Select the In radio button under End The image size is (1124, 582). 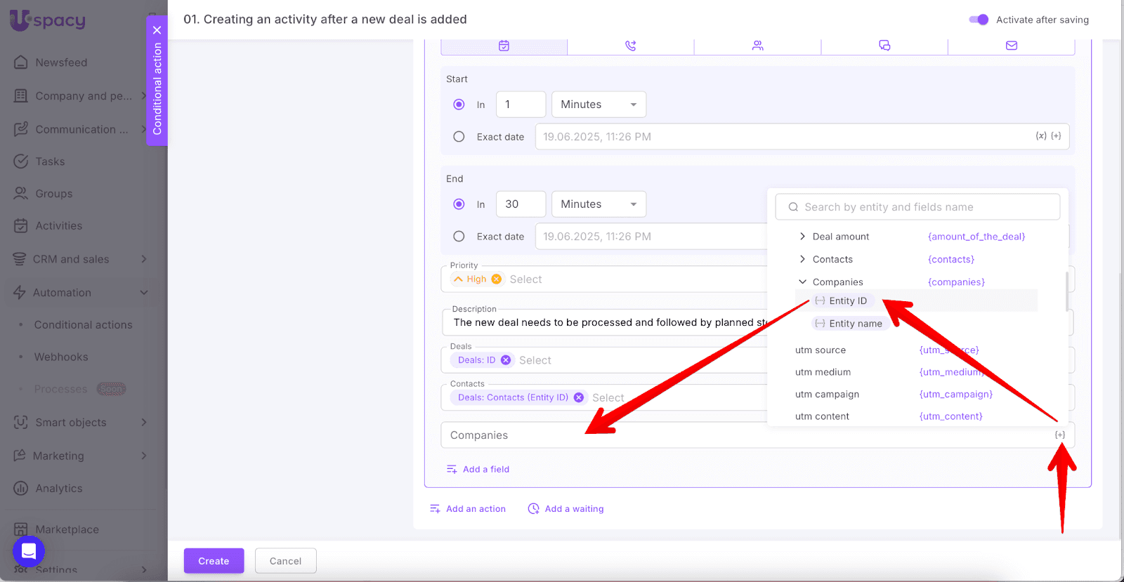point(459,204)
